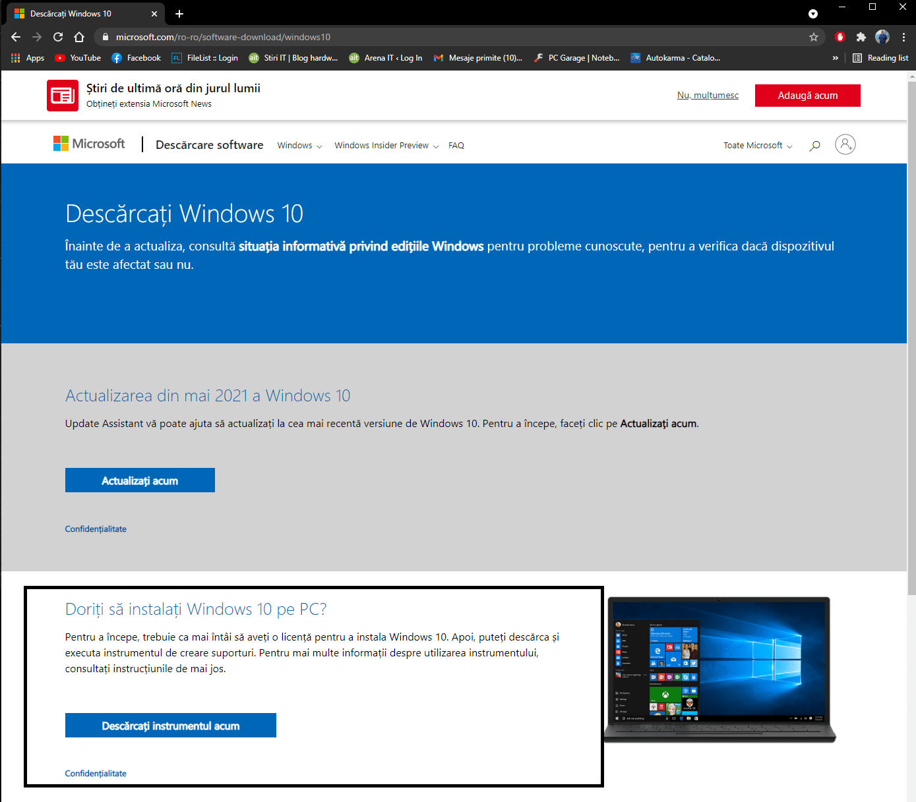Image resolution: width=916 pixels, height=802 pixels.
Task: Open the browser home page
Action: coord(79,37)
